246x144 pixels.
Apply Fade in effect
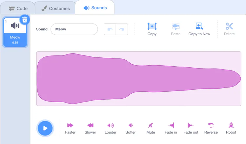pyautogui.click(x=171, y=128)
